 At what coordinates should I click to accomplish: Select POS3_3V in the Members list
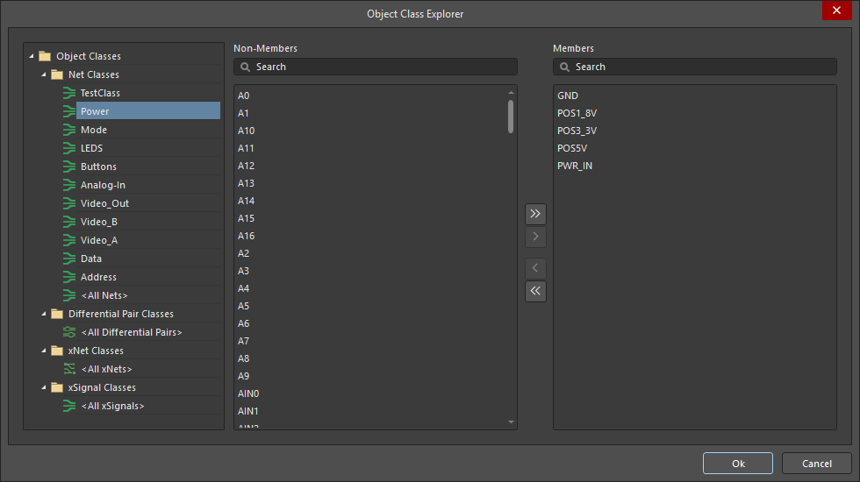[577, 131]
